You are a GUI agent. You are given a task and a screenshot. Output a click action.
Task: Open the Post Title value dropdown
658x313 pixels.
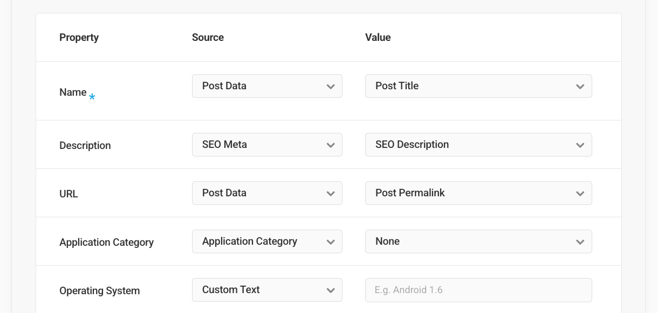point(478,86)
